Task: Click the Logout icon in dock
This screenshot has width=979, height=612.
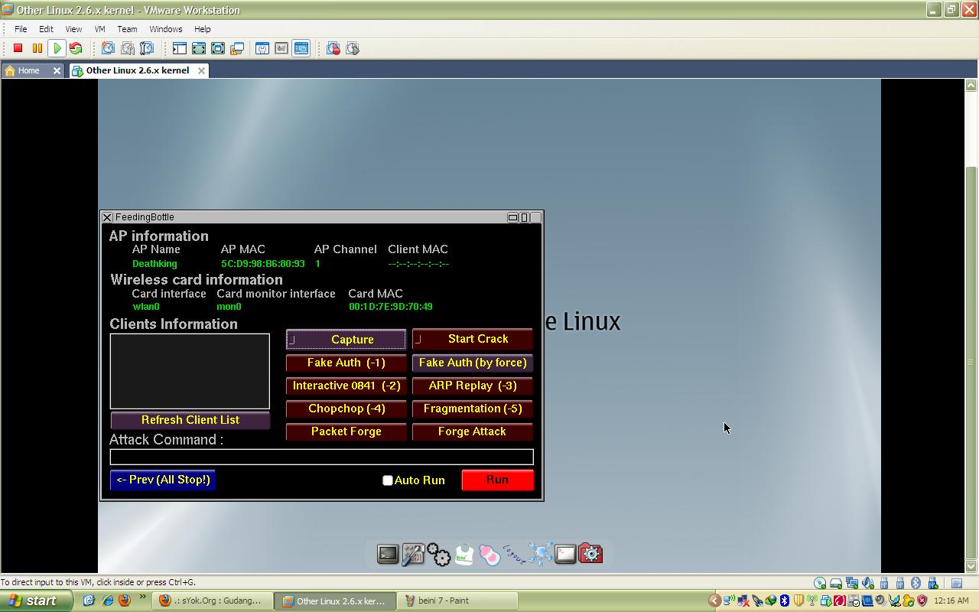Action: coord(514,554)
